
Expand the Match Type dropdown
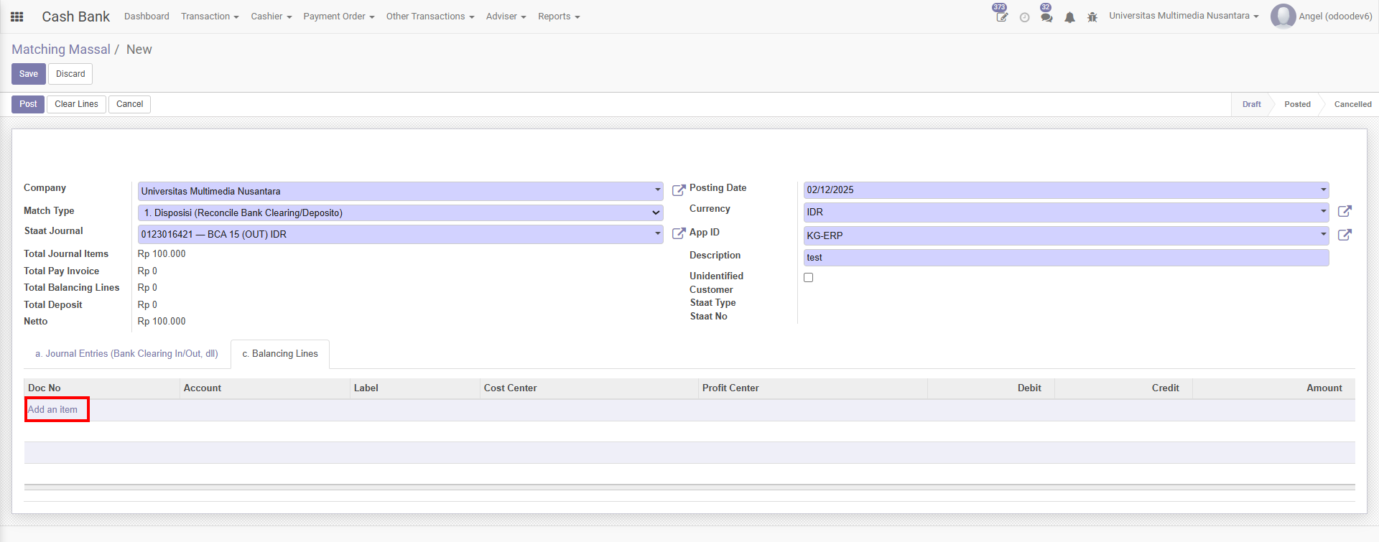point(656,213)
